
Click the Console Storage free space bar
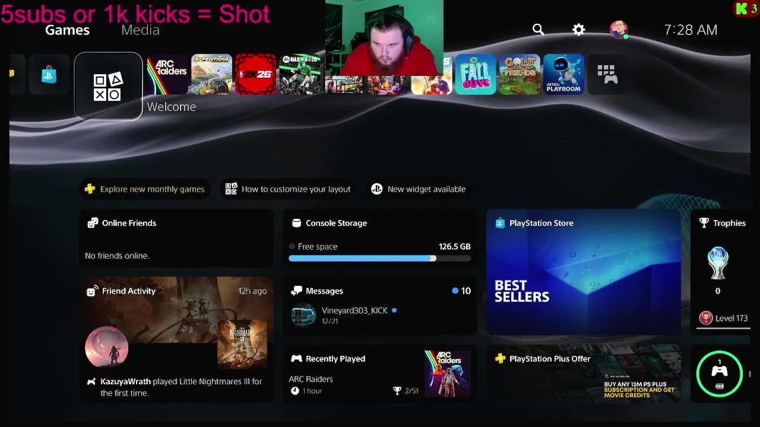click(380, 259)
